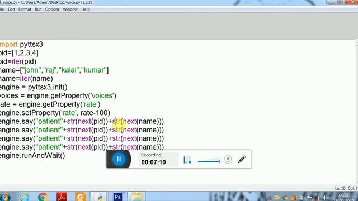The height and width of the screenshot is (201, 358).
Task: Click the voice.py window title bar
Action: click(160, 2)
